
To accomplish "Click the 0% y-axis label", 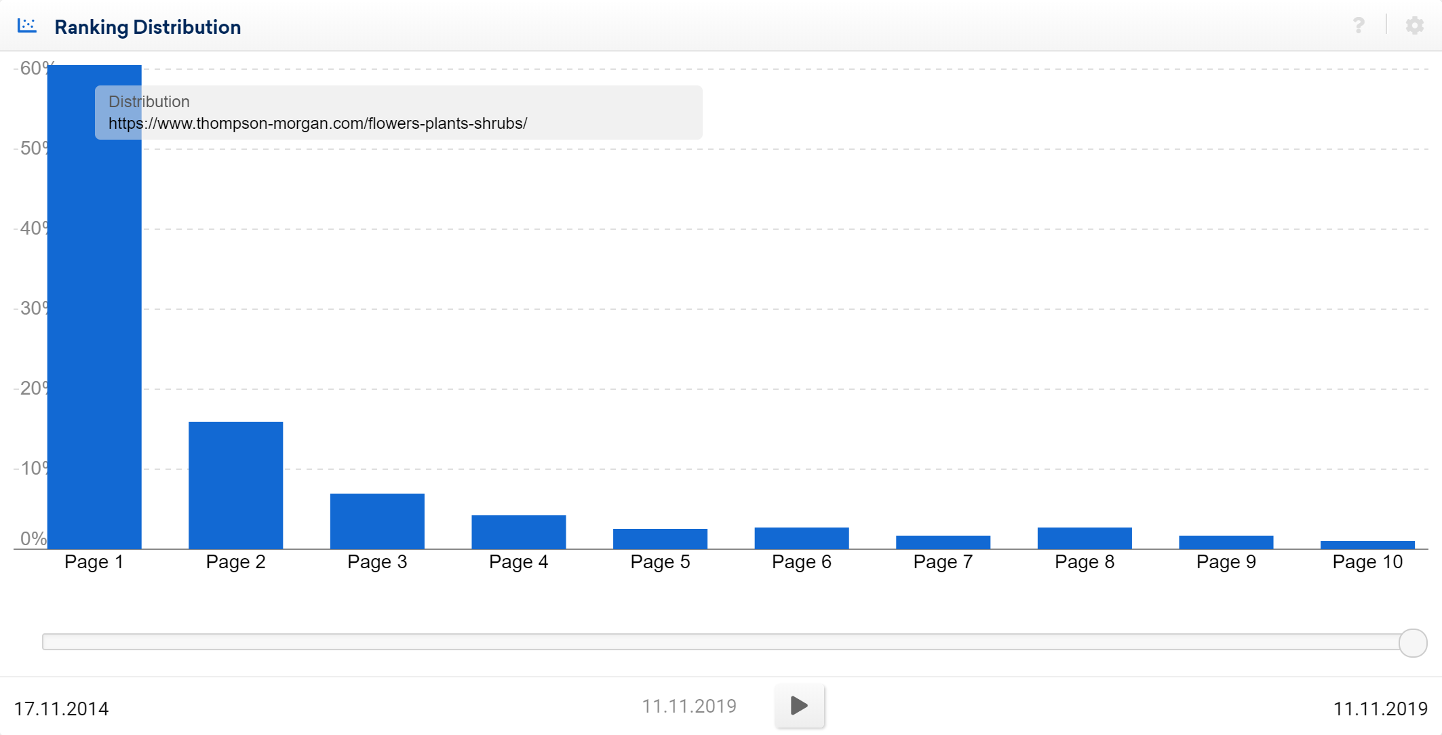I will coord(34,538).
